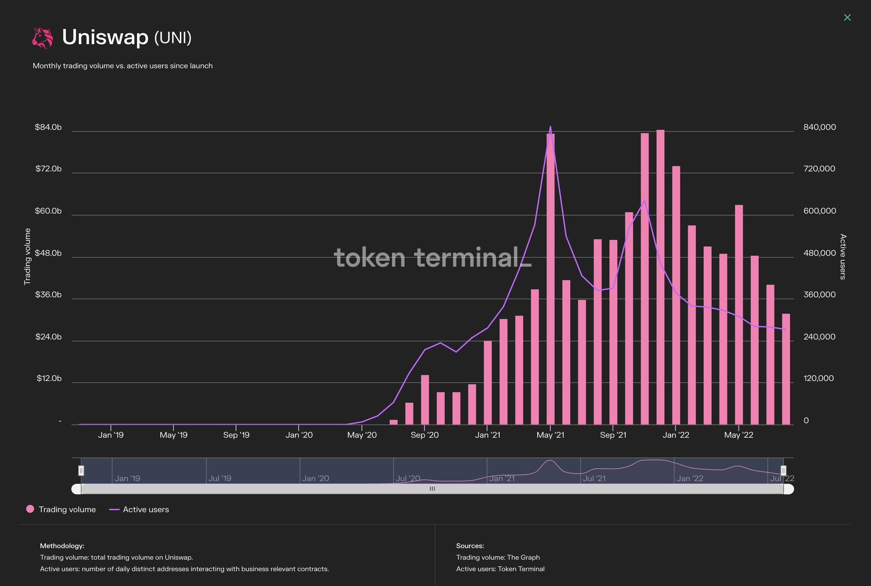Click the Uniswap unicorn logo

[43, 37]
